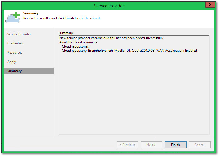Select the highlighted Summary step
The height and width of the screenshot is (156, 219).
15,71
